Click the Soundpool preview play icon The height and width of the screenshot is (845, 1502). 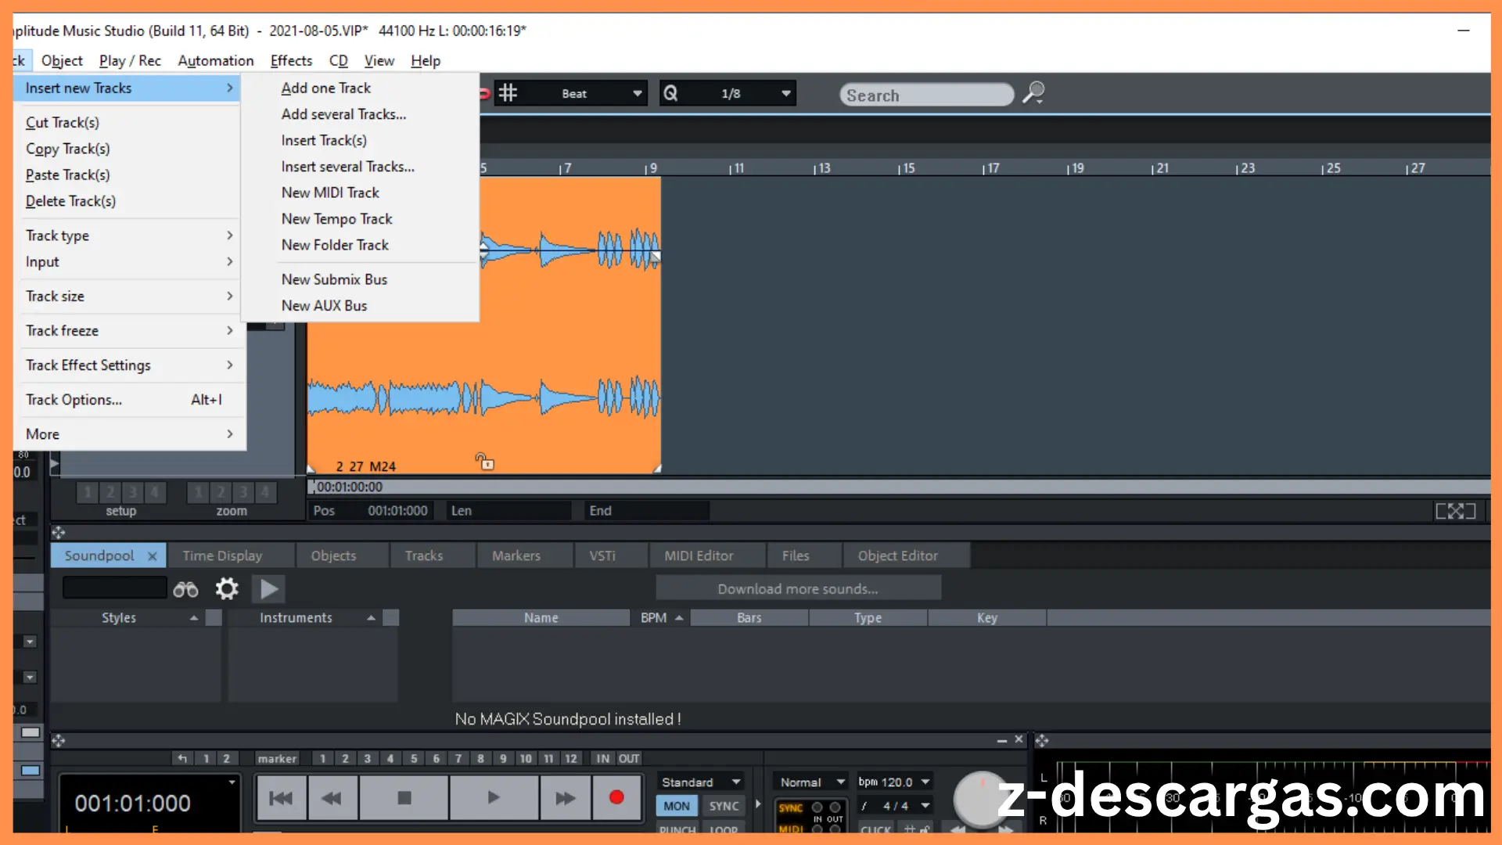[268, 588]
